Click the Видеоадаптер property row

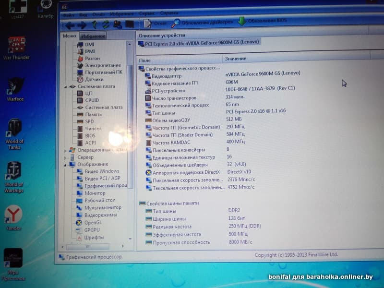click(222, 75)
